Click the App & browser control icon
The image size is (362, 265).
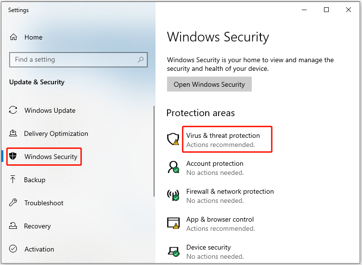[173, 223]
